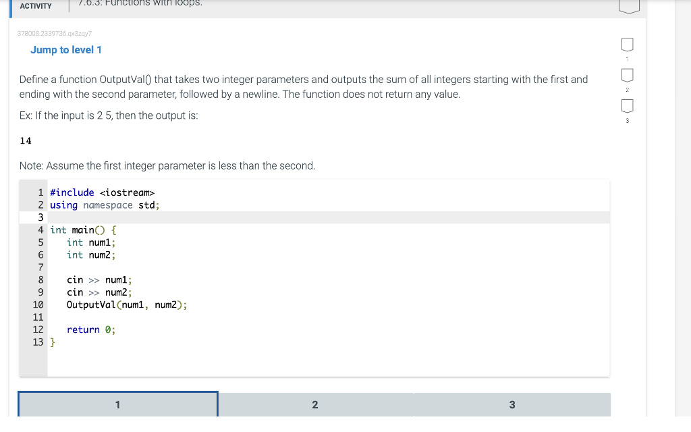Viewport: 691px width, 432px height.
Task: Click the Jump to level 1 link
Action: [66, 50]
